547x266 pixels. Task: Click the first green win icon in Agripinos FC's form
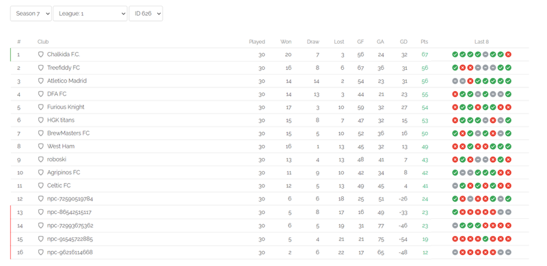point(455,172)
